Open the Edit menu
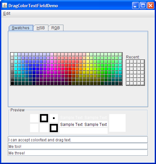This screenshot has width=156, height=164. [x=7, y=13]
